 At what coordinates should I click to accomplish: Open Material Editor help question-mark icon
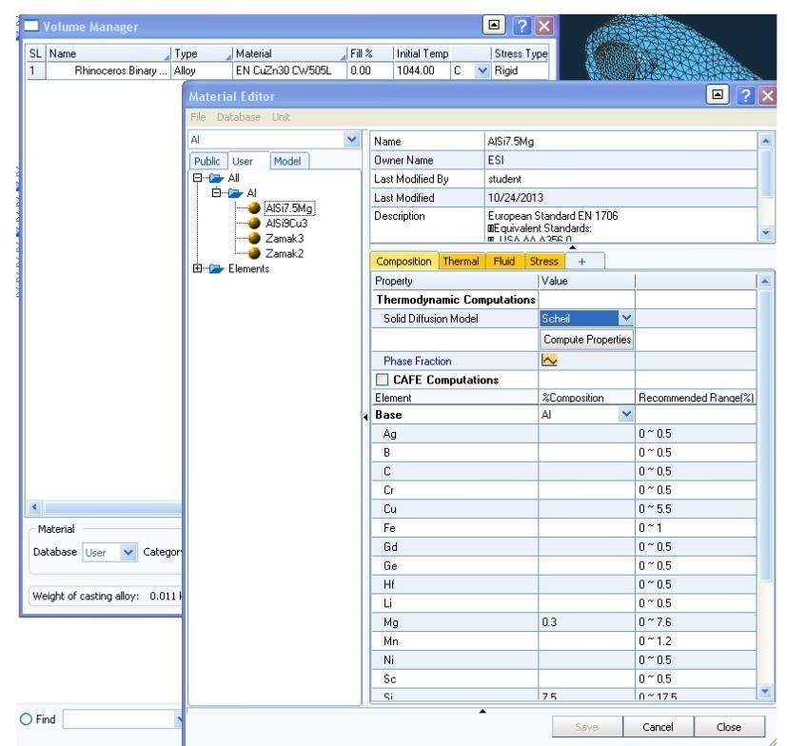[745, 95]
